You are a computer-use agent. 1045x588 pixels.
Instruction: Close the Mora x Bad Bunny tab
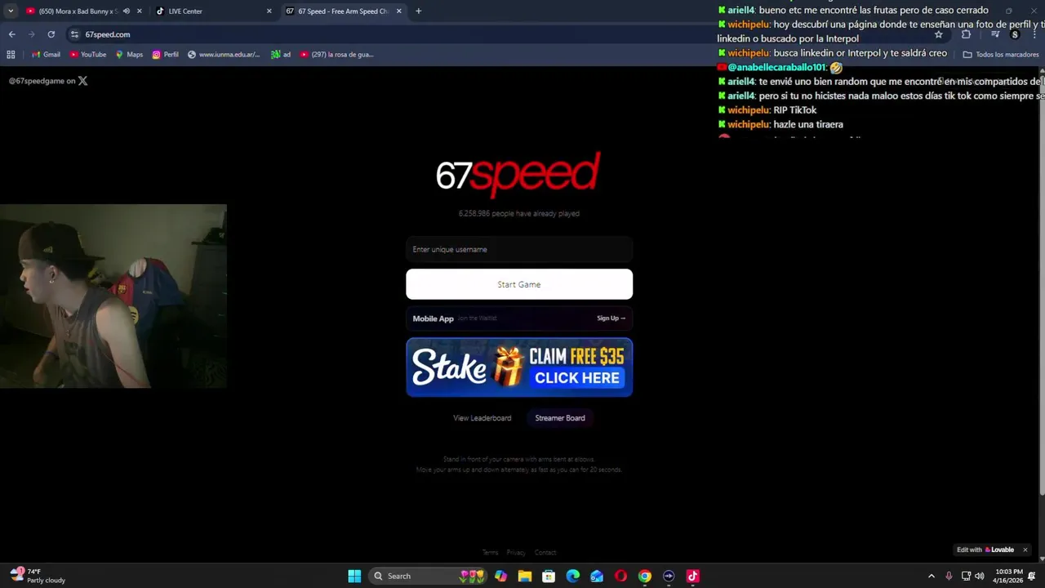(x=140, y=11)
